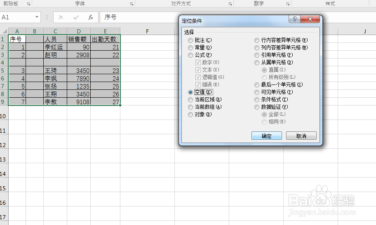Click cell with value 27

point(105,102)
